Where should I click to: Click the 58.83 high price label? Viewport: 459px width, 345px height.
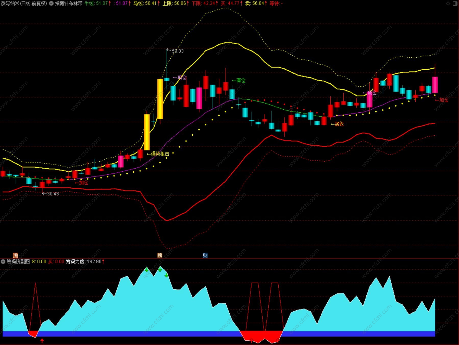[x=178, y=51]
